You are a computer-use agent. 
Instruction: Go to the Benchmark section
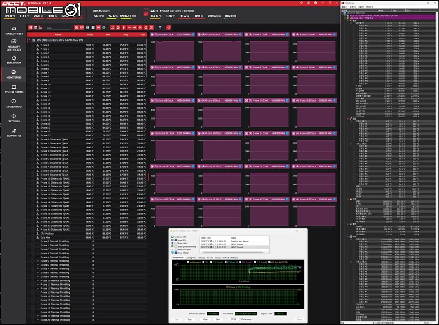point(14,59)
